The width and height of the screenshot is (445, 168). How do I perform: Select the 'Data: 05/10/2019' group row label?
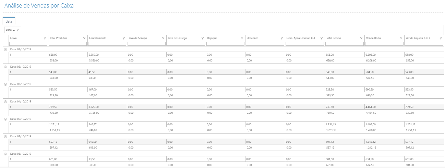pos(21,119)
